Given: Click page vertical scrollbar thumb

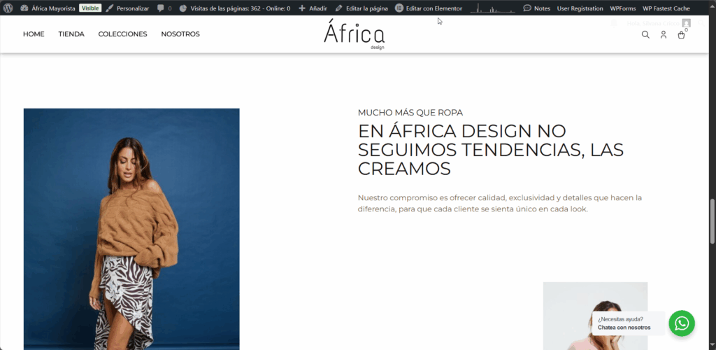Looking at the screenshot, I should click(x=713, y=222).
